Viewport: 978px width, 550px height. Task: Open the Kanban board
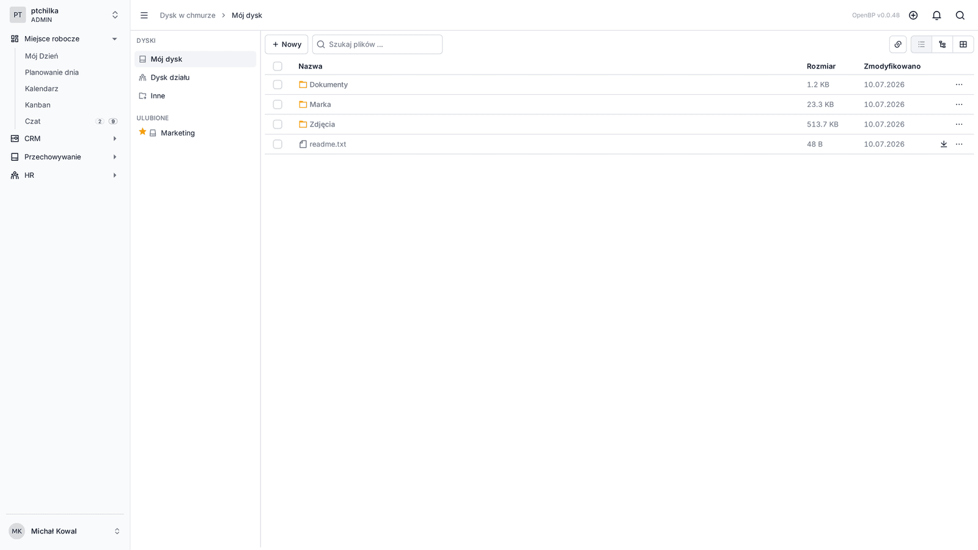pyautogui.click(x=38, y=105)
